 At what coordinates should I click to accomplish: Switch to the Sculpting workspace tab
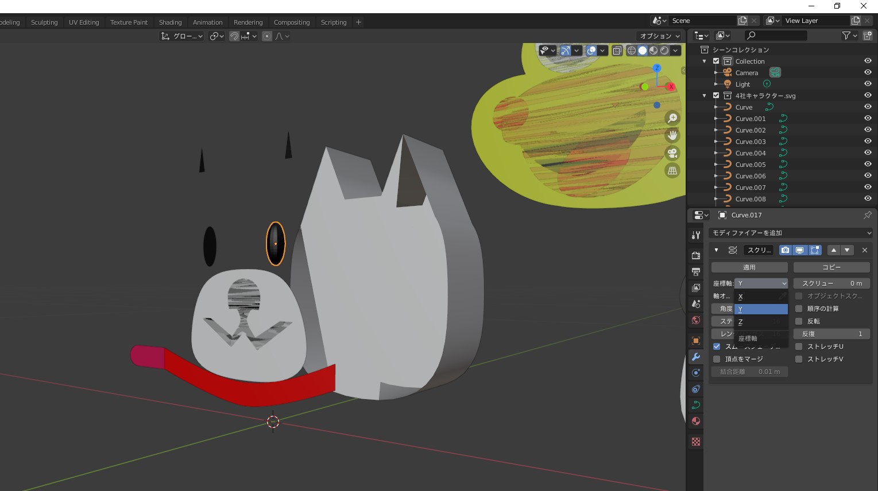point(44,22)
